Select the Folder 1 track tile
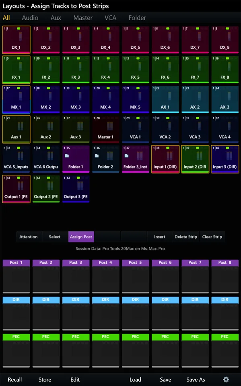 (x=76, y=159)
